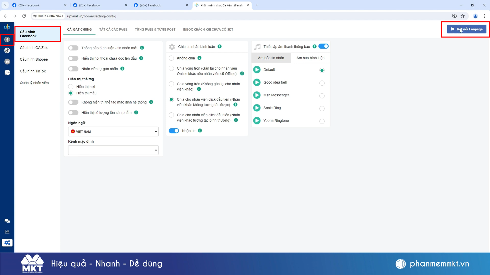Screen dimensions: 490x275
Task: Open the Kênh mặc định dropdown
Action: (113, 150)
